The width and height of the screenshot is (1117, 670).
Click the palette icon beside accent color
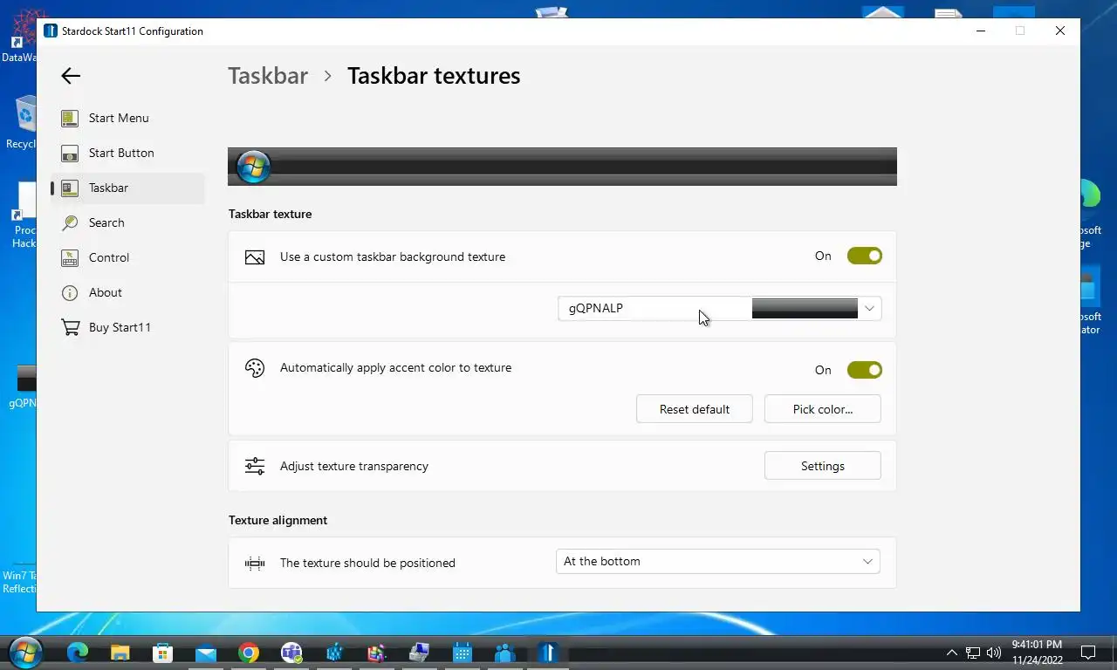click(x=255, y=368)
